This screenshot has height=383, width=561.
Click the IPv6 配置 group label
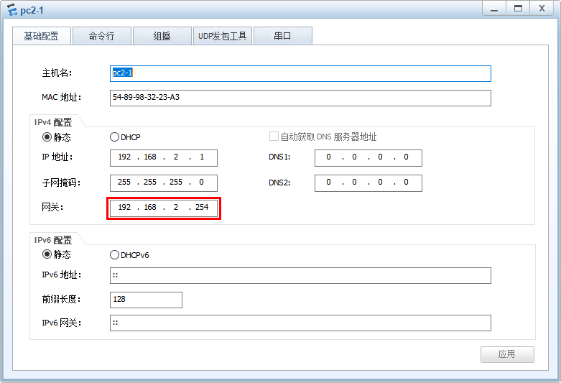[53, 240]
